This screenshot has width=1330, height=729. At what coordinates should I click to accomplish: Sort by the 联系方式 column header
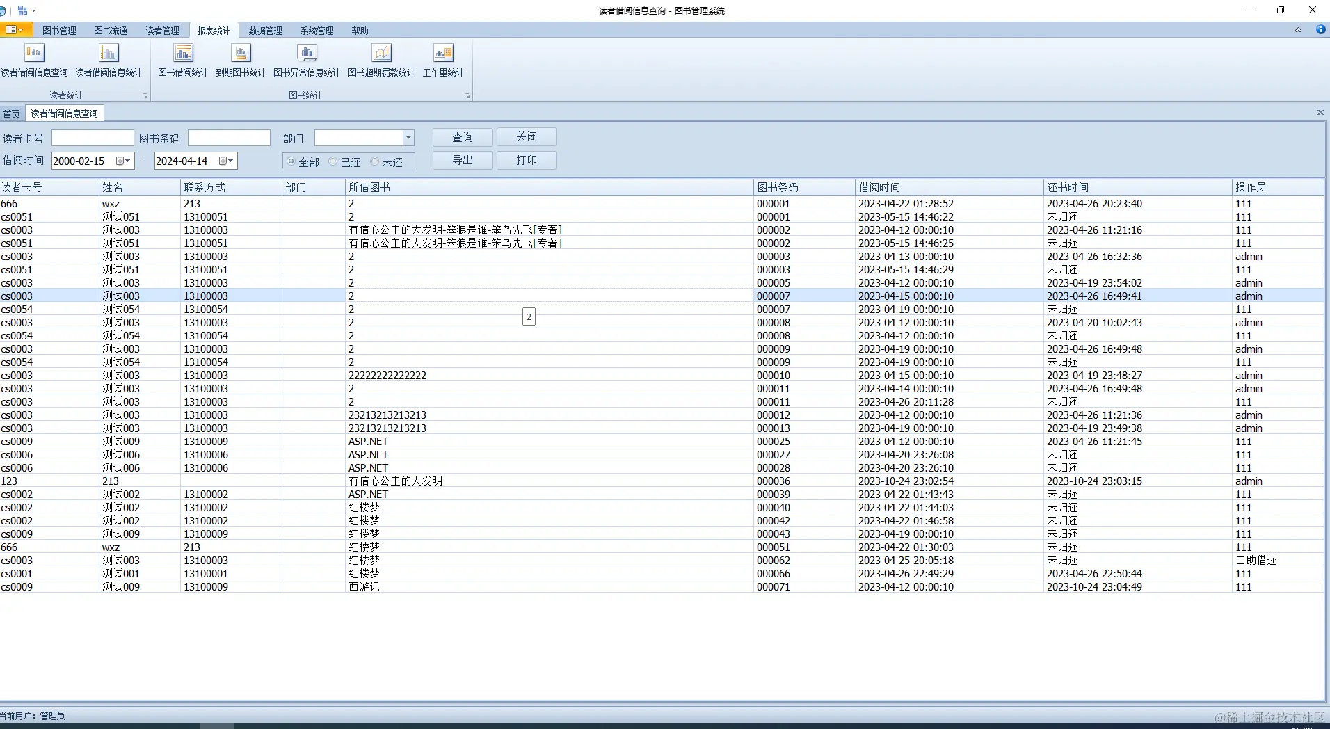pyautogui.click(x=231, y=187)
